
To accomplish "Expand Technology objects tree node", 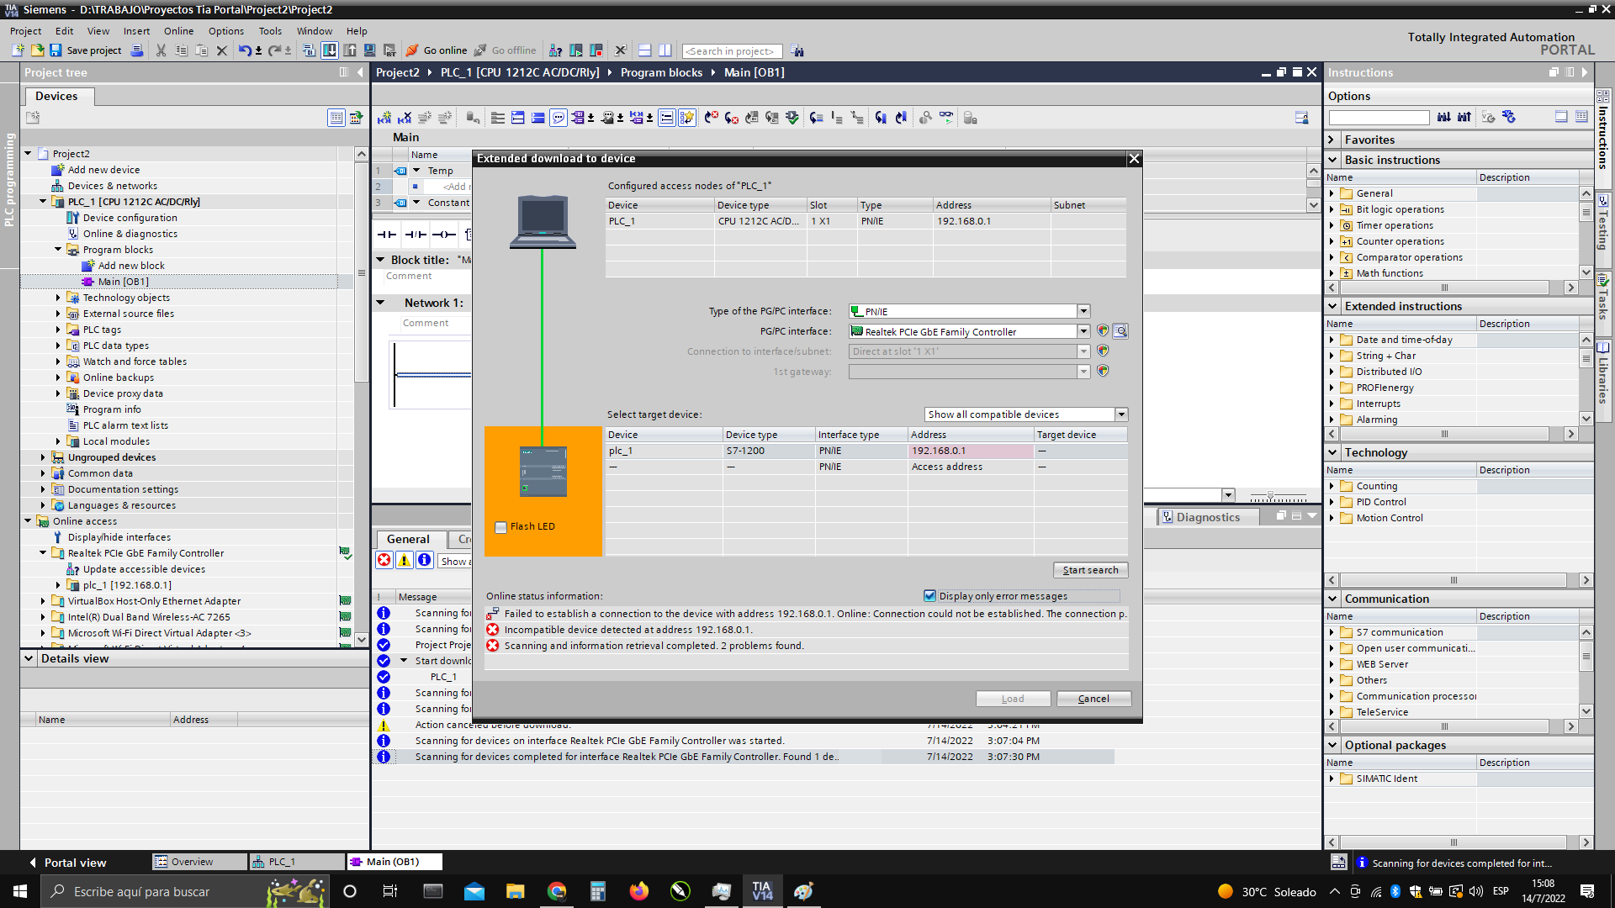I will [x=58, y=298].
